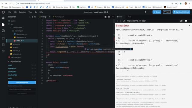This screenshot has height=108, width=192.
Task: Open Grafana bookmark in bookmarks bar
Action: coord(98,7)
